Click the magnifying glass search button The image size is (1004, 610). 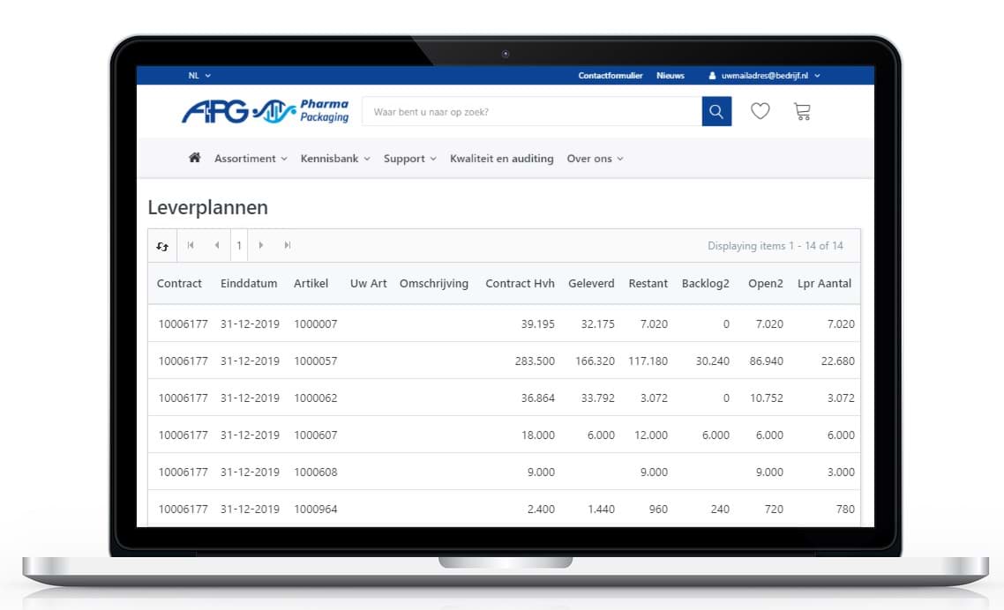[x=716, y=112]
